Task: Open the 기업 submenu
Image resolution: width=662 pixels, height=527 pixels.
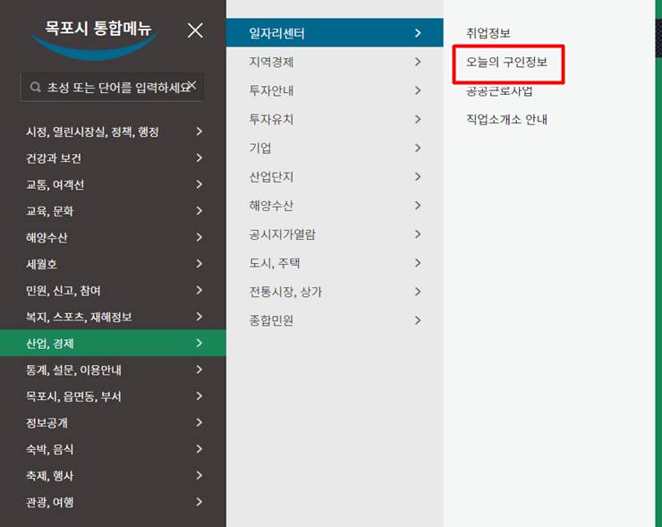Action: 335,149
